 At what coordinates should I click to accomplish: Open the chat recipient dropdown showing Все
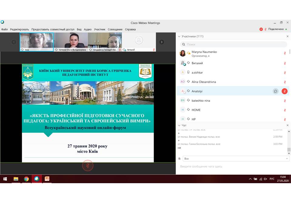click(236, 159)
